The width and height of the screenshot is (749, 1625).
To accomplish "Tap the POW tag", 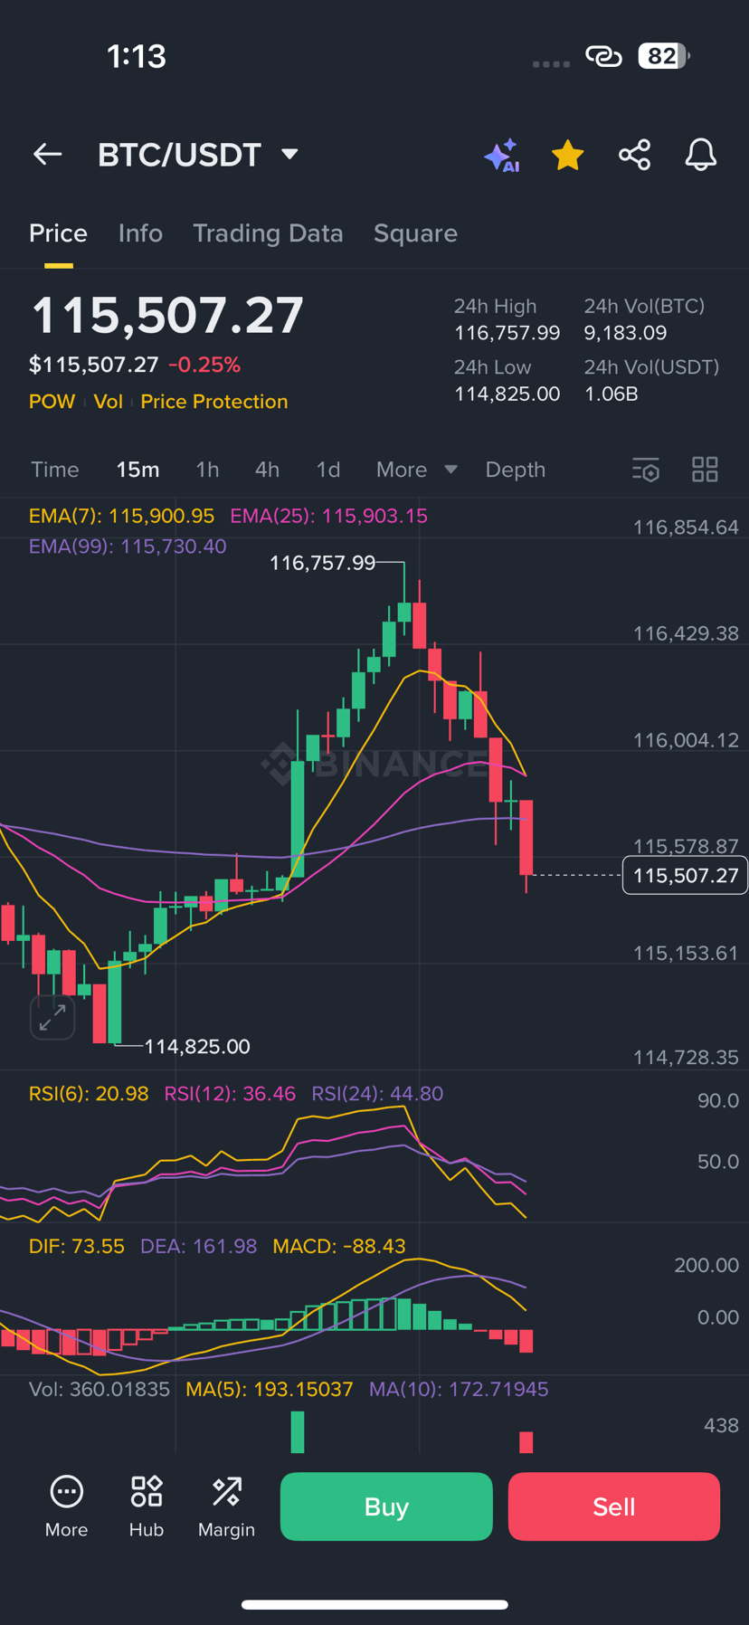I will (x=52, y=402).
